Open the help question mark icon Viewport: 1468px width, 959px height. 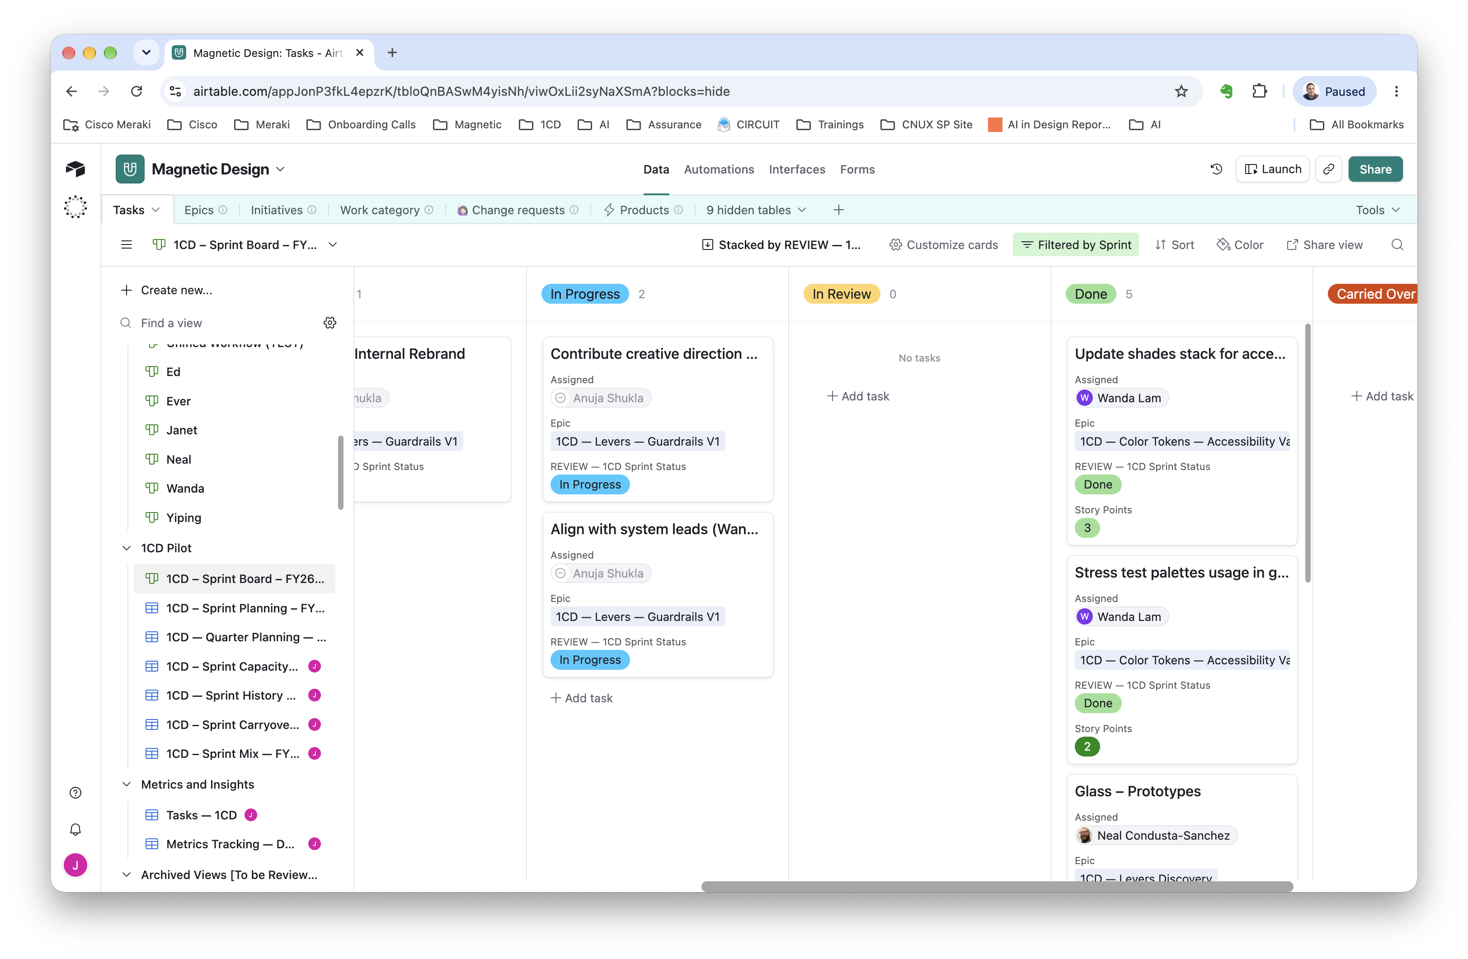(75, 793)
